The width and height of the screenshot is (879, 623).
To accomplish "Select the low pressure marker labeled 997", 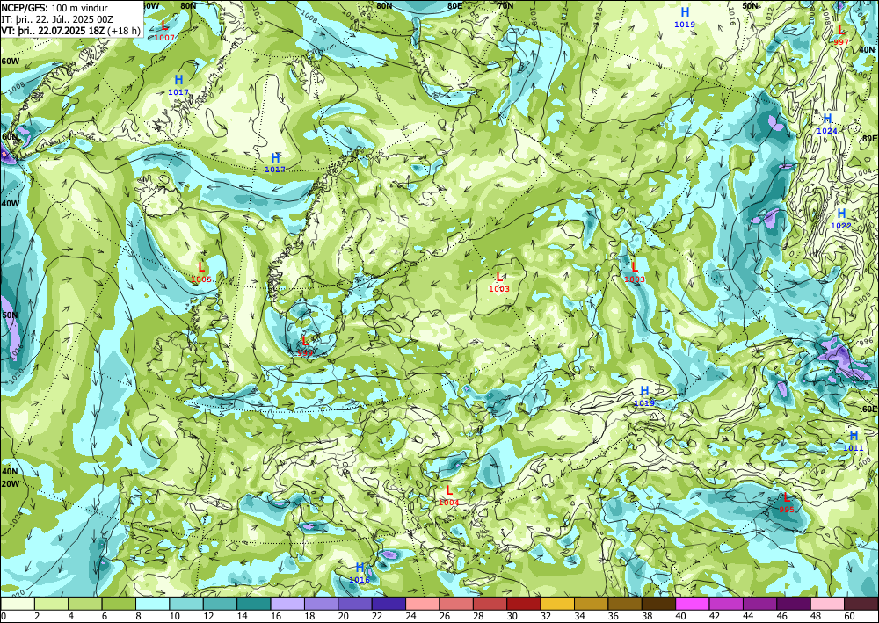I will pos(841,35).
